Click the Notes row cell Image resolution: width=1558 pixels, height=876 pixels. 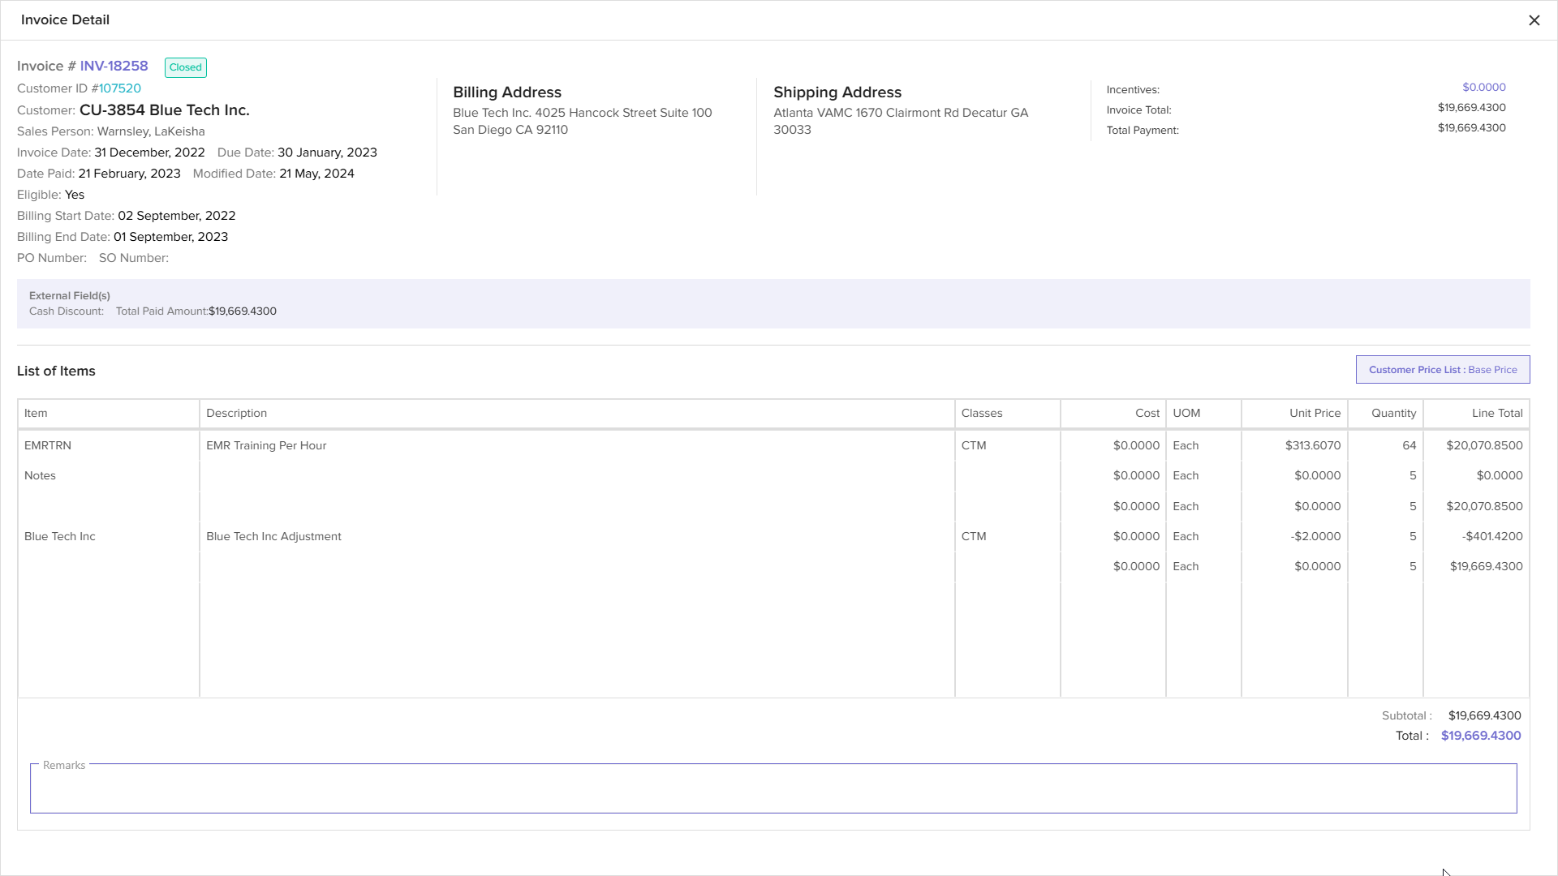click(40, 476)
